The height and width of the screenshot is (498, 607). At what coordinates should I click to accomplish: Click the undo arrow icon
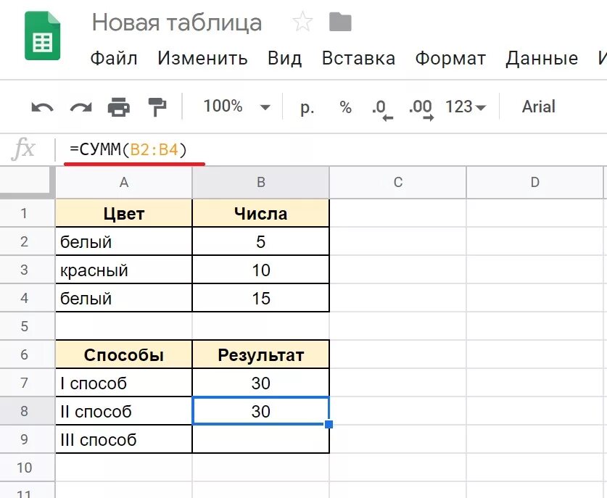pos(42,108)
